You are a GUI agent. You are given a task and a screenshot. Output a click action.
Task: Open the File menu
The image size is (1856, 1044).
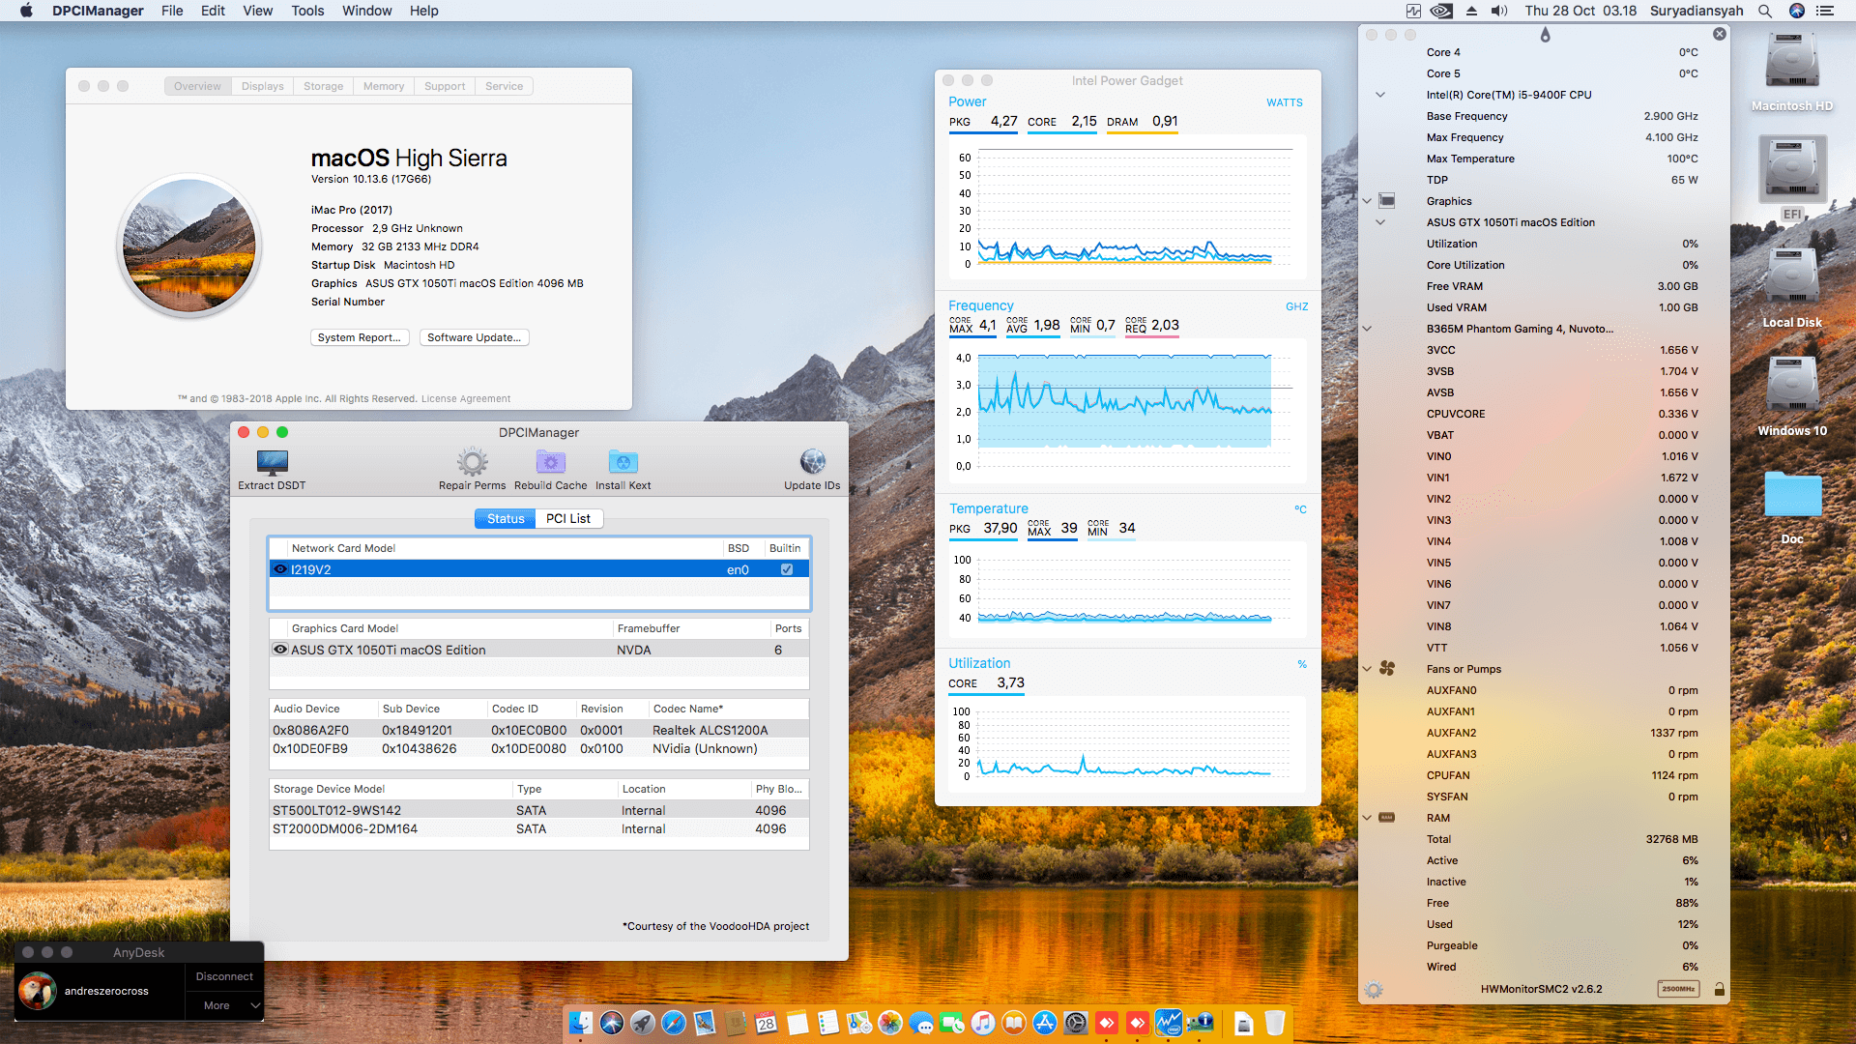(x=172, y=11)
